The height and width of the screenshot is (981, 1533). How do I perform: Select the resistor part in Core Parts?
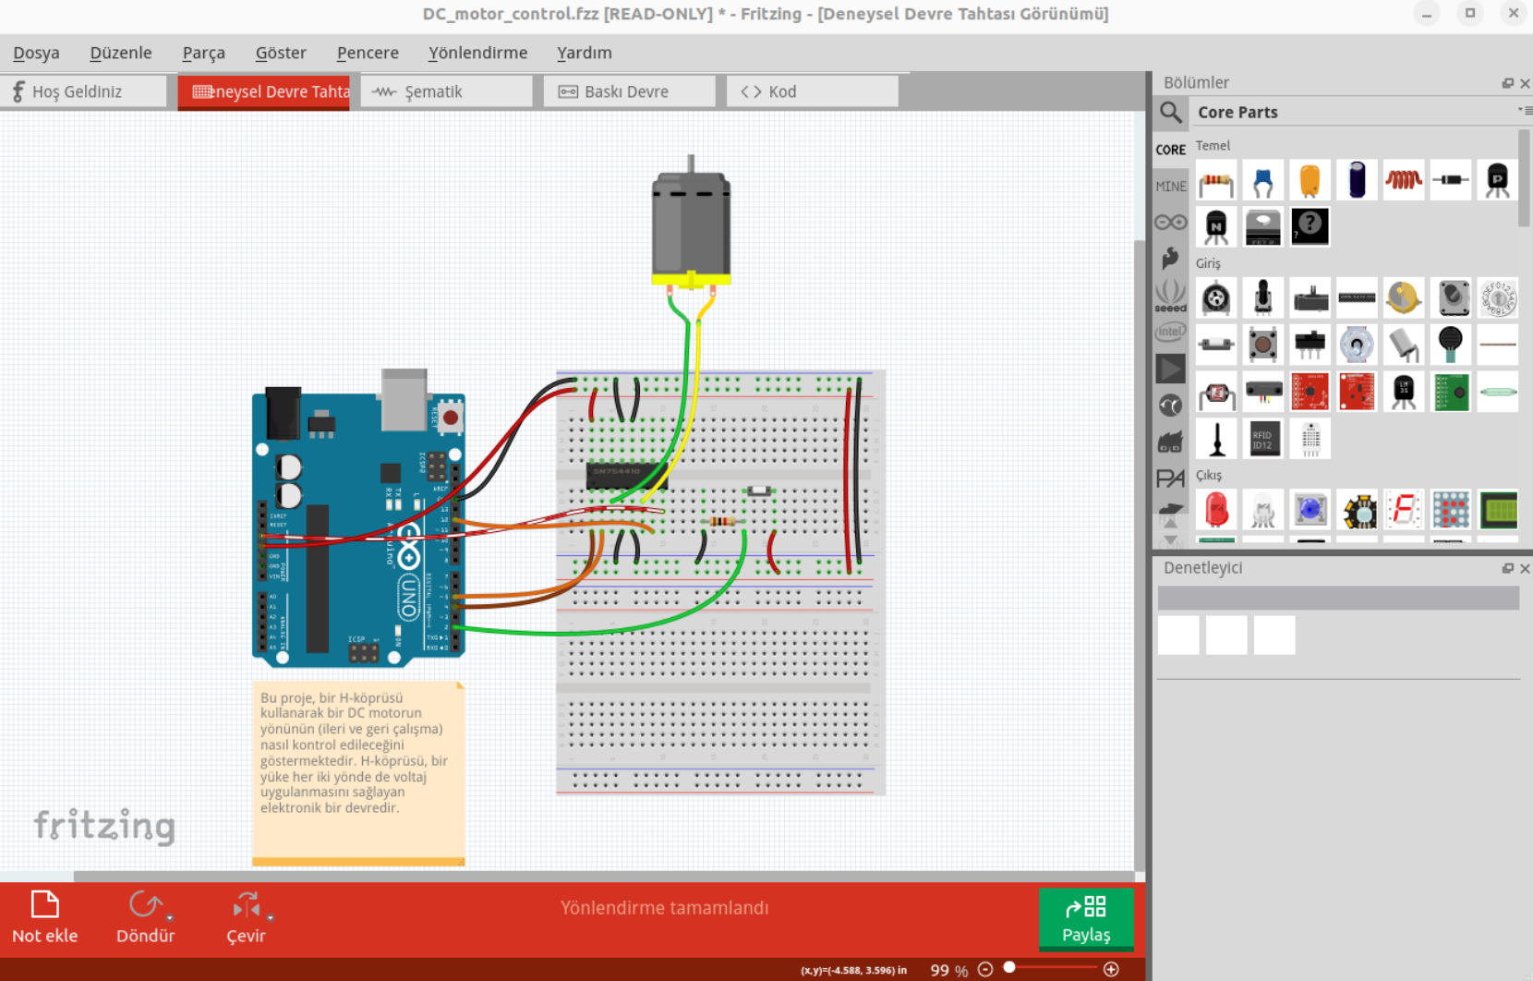(1216, 180)
